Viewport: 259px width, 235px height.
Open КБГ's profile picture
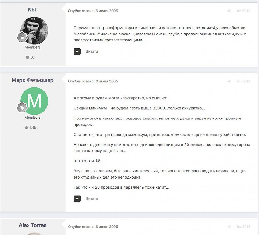[34, 31]
